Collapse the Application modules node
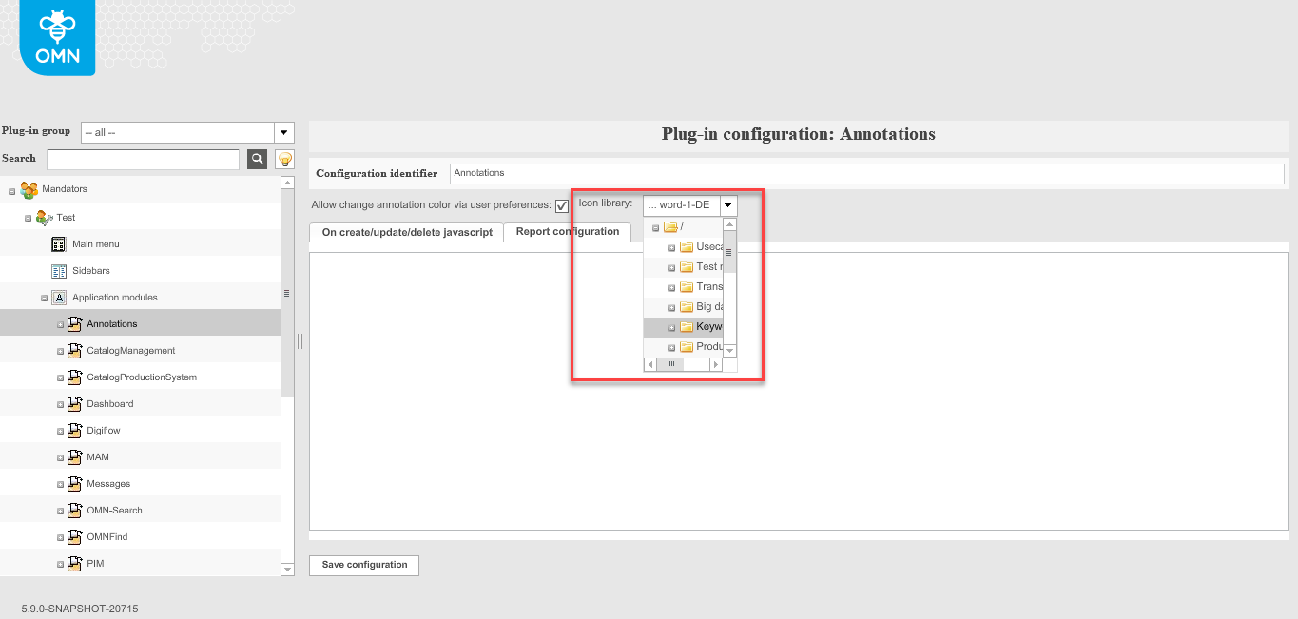Screen dimensions: 1298x619 [x=43, y=297]
